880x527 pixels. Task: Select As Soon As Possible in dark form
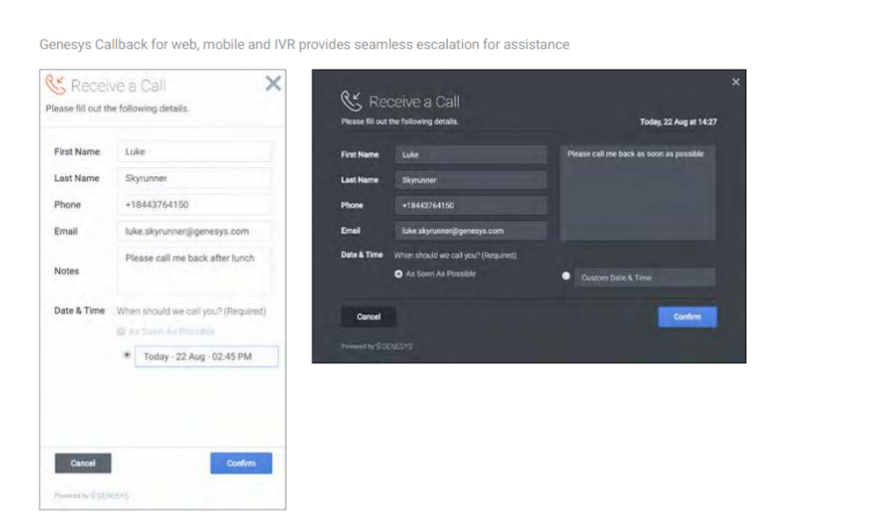pos(399,274)
